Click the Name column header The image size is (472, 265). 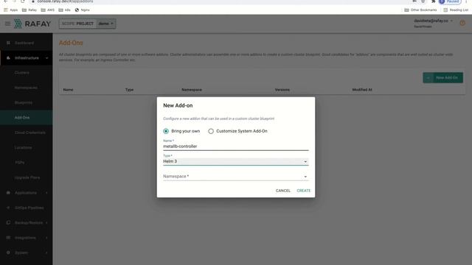click(68, 90)
